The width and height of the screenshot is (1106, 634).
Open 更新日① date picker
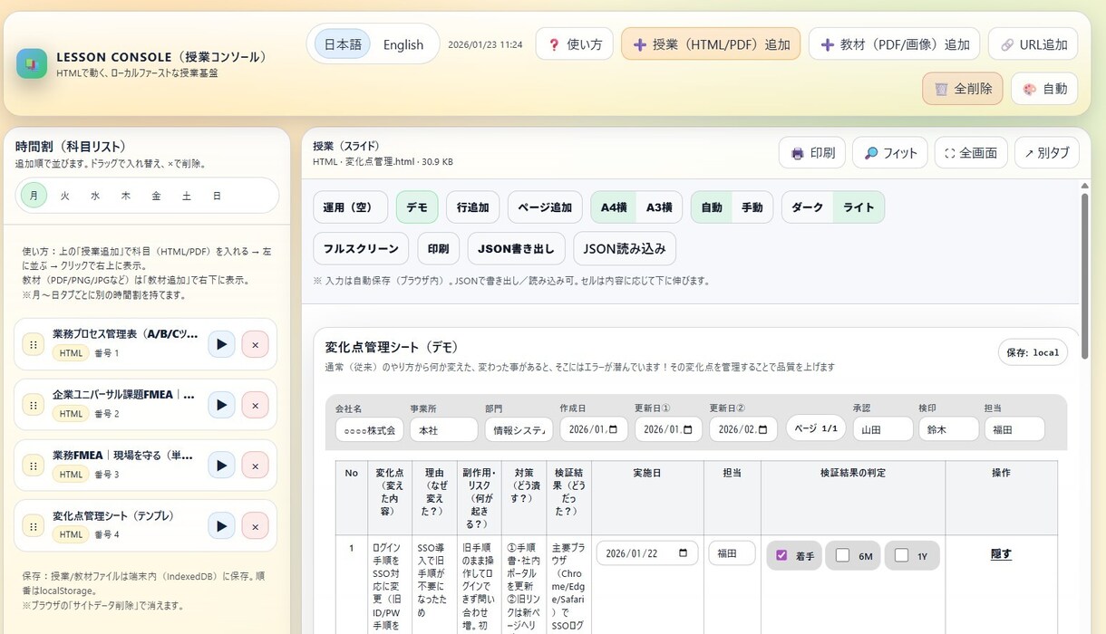(x=688, y=429)
